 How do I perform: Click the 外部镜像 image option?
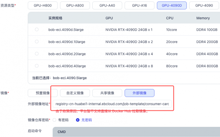[139, 93]
